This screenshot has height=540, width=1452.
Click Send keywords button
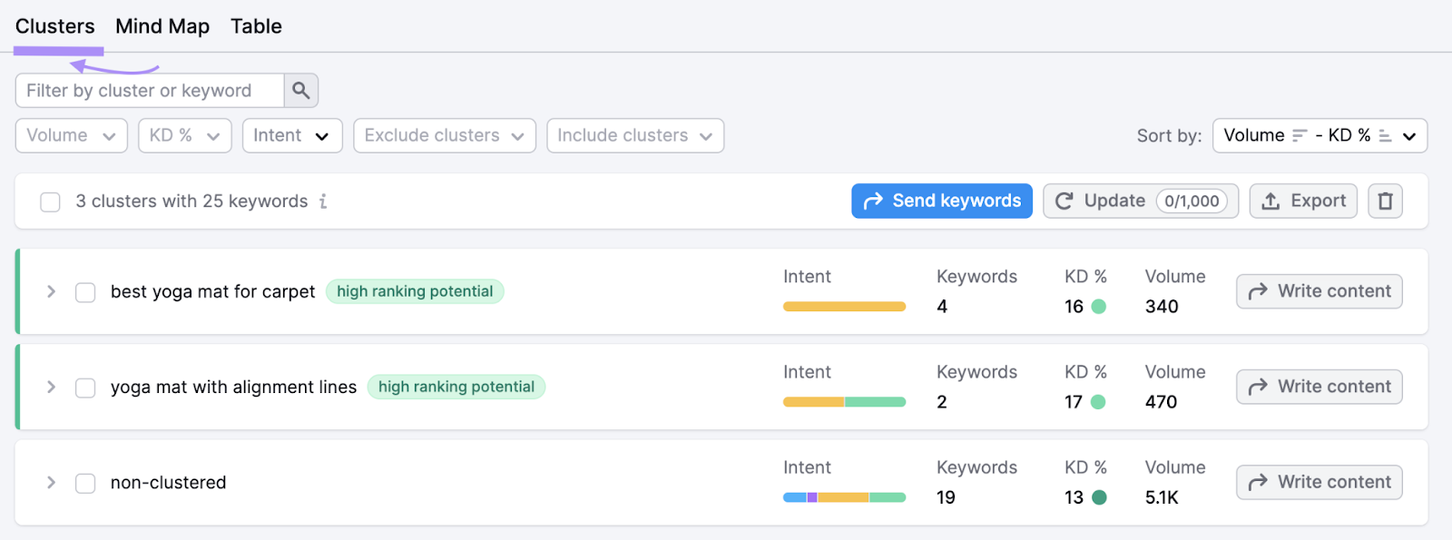coord(941,201)
